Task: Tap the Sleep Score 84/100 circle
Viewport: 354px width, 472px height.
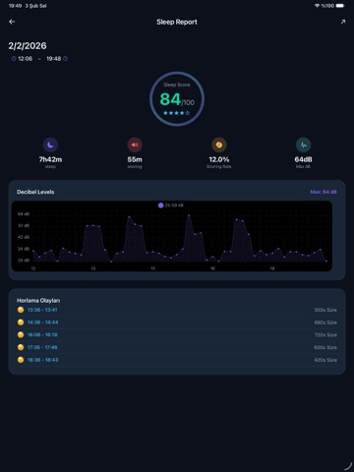Action: [177, 99]
